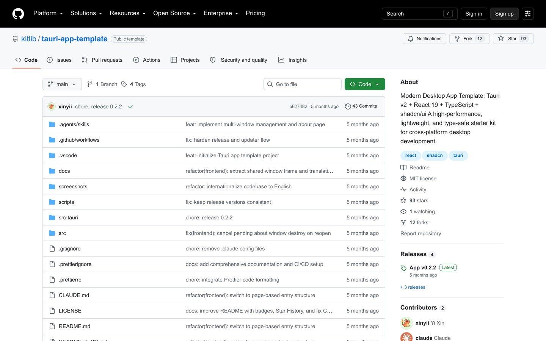Image resolution: width=546 pixels, height=341 pixels.
Task: Click xinyii avatar in the commit row
Action: click(52, 106)
